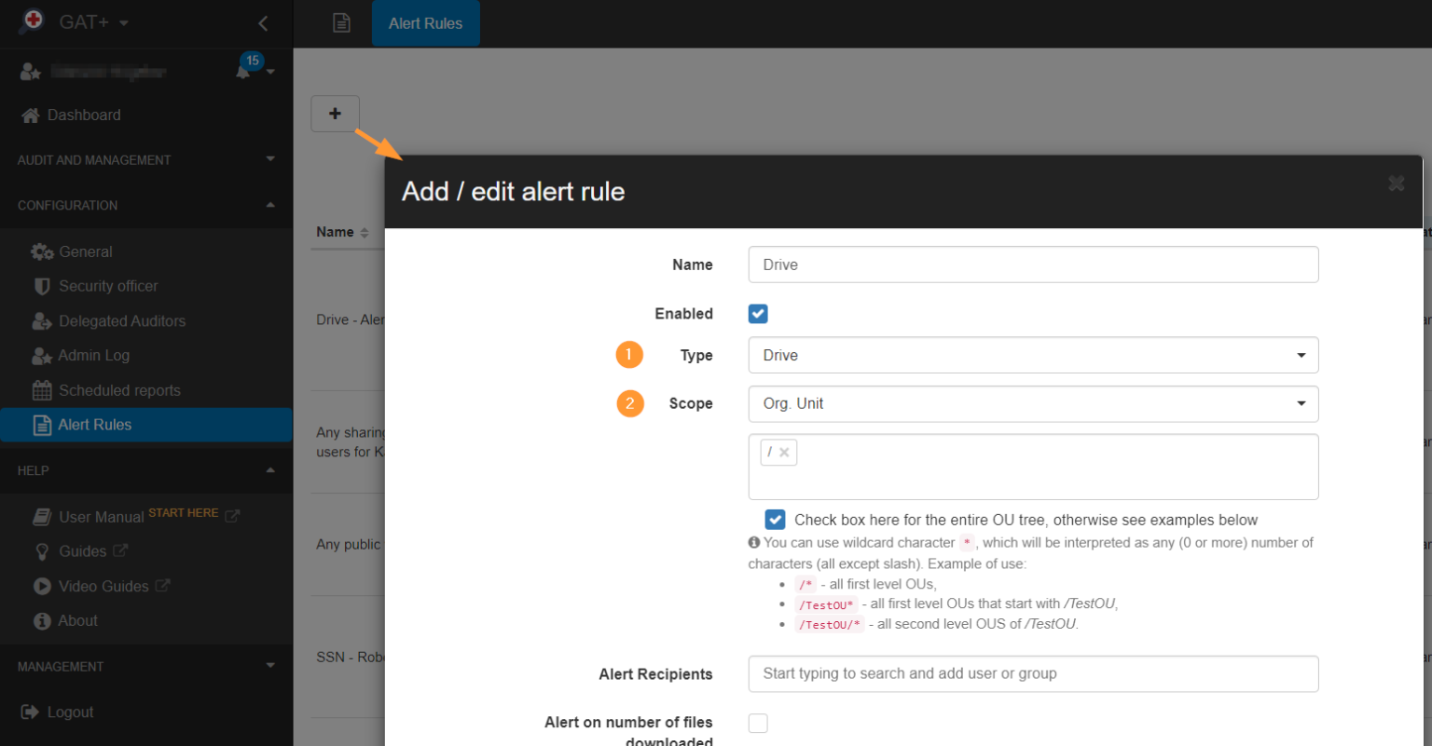Open Scheduled reports via the calendar icon
The image size is (1432, 746).
[41, 389]
